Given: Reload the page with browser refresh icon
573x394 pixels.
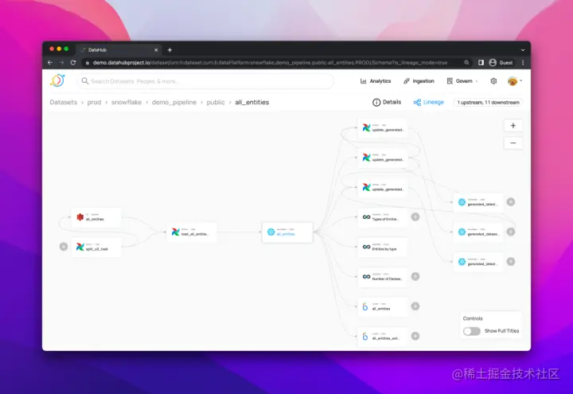Looking at the screenshot, I should 73,63.
